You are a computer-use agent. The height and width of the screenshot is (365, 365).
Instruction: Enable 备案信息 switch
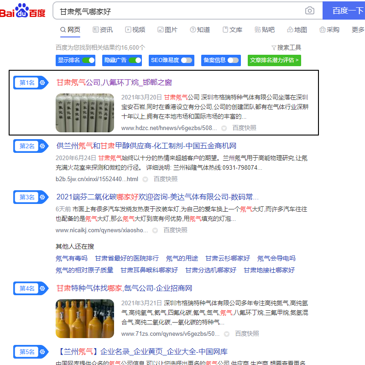tap(233, 60)
